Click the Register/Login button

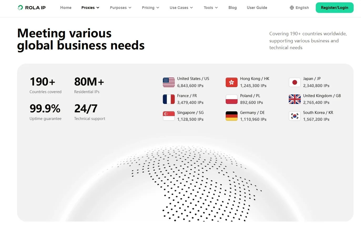pyautogui.click(x=335, y=8)
